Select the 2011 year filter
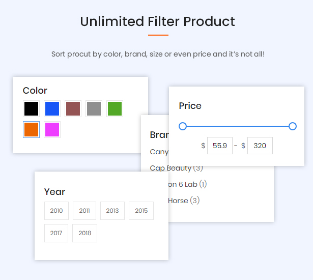The height and width of the screenshot is (280, 313). pos(84,211)
